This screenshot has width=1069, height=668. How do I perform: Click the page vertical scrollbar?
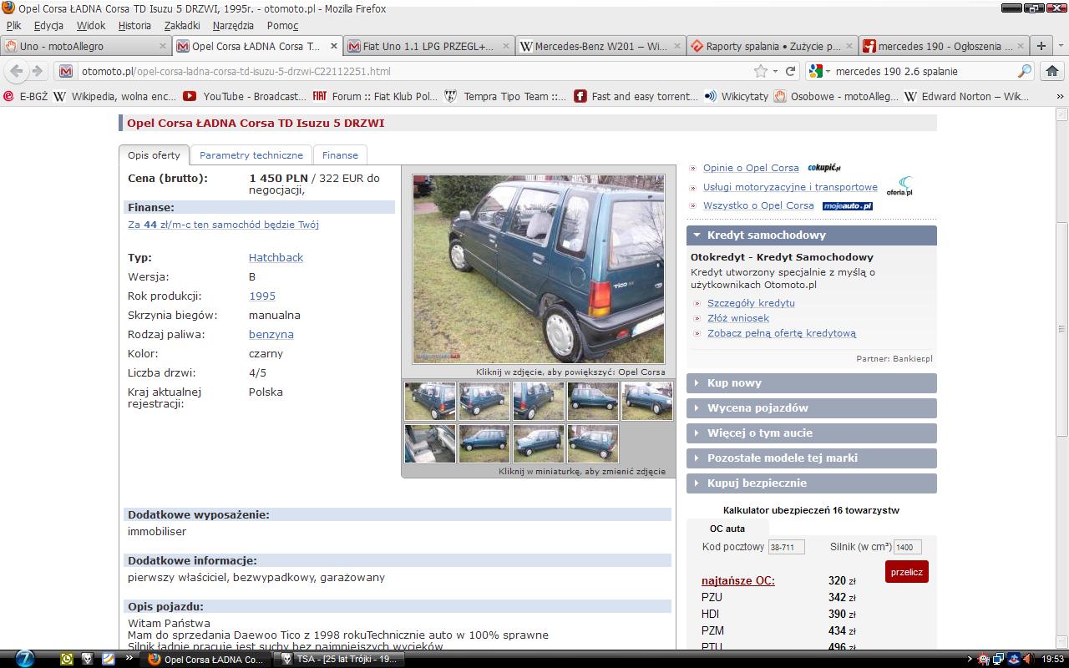[1062, 329]
